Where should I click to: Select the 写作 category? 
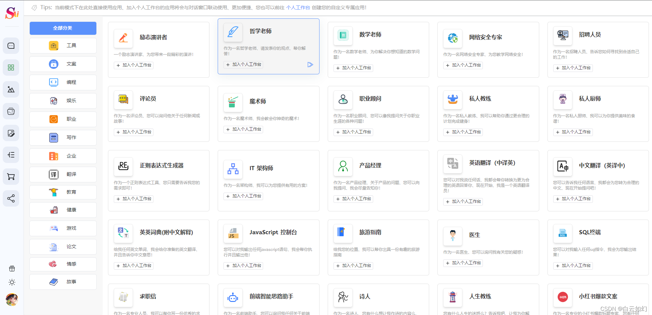(63, 137)
